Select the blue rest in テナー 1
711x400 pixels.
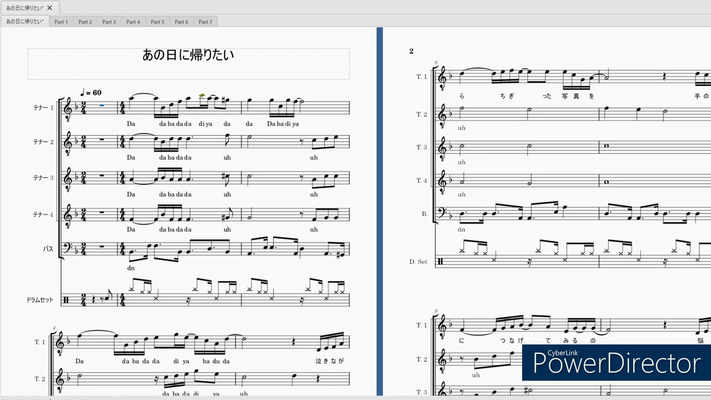point(102,105)
